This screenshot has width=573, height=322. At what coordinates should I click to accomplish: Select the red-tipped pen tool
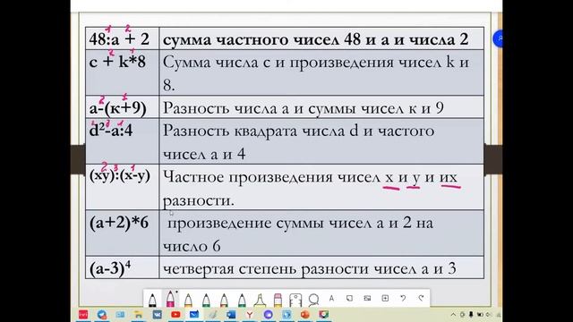click(224, 301)
